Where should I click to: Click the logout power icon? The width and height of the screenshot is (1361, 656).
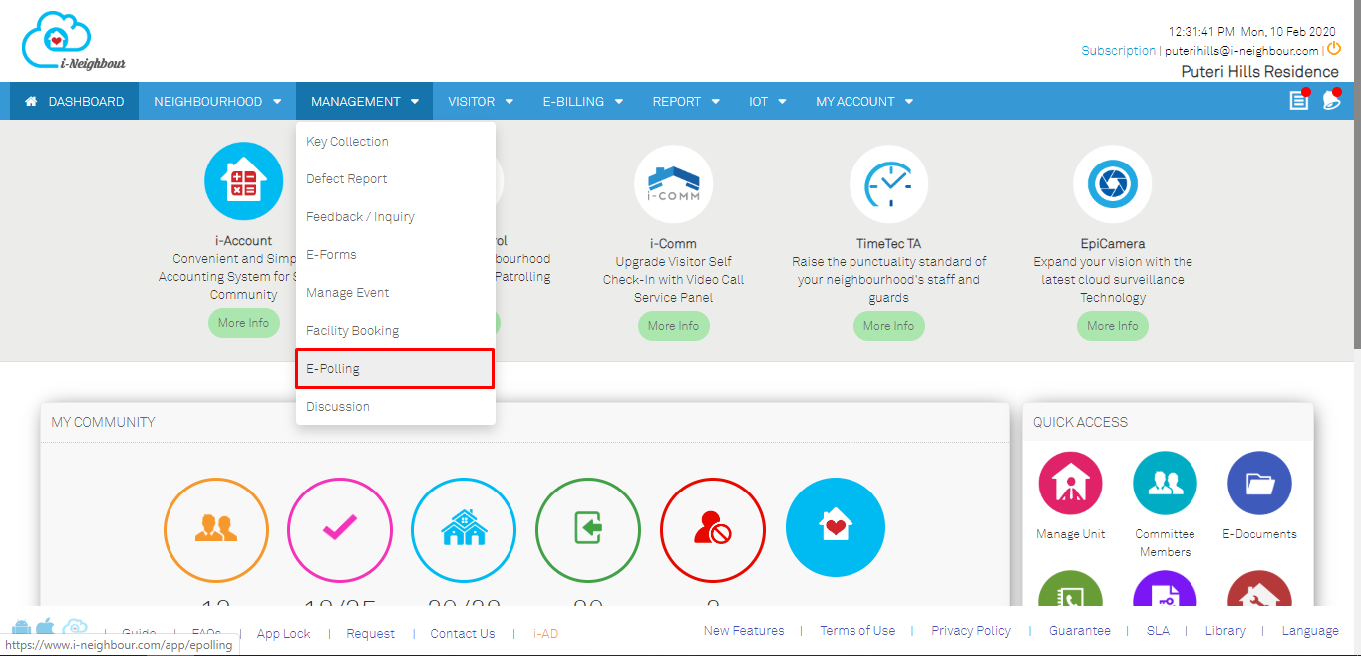pyautogui.click(x=1334, y=48)
